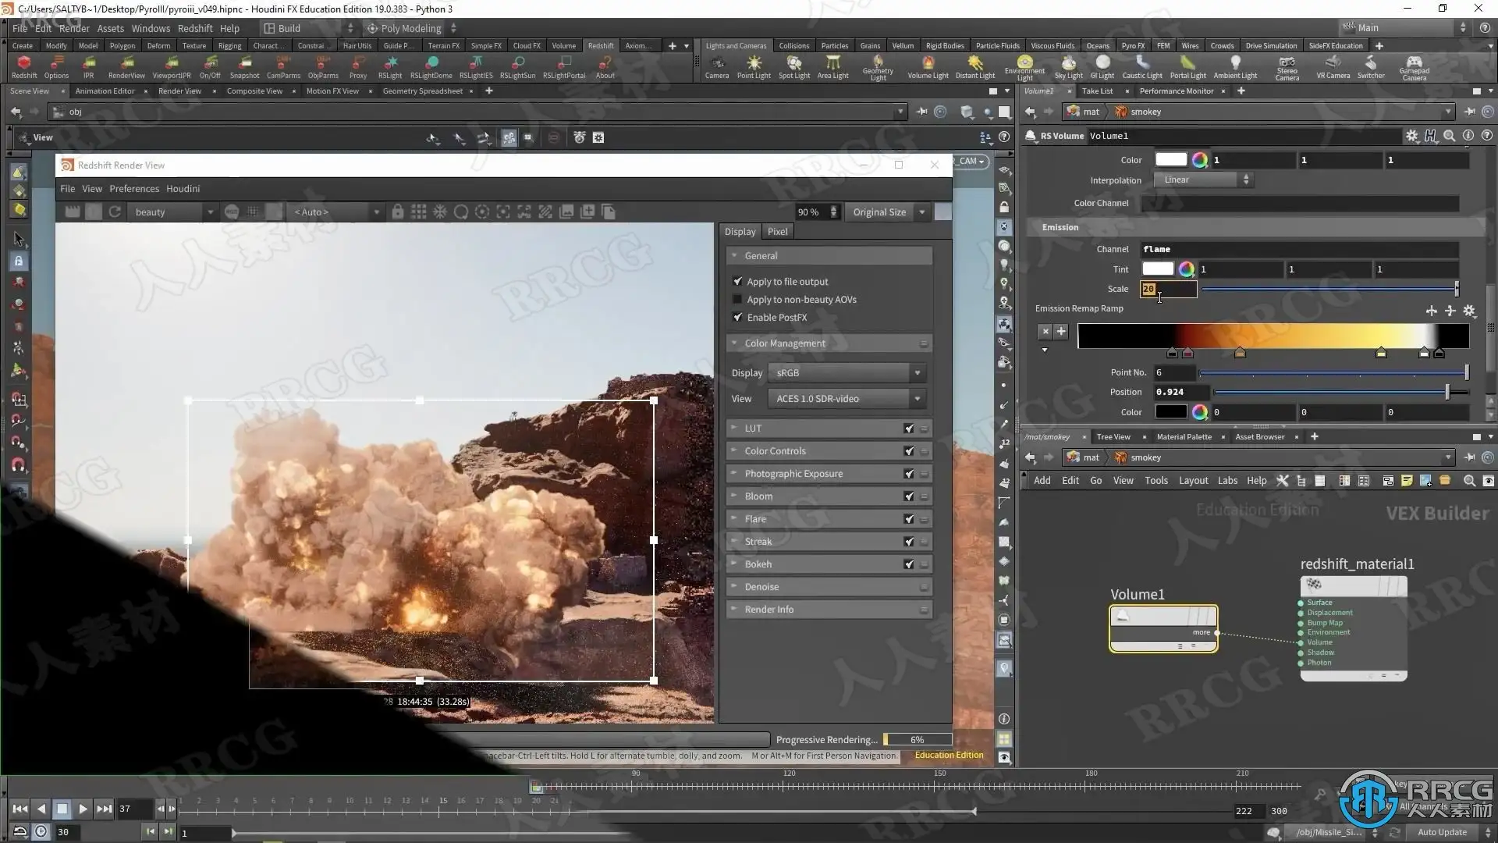Click the refresh render icon beside beauty
The image size is (1498, 843).
click(x=115, y=212)
